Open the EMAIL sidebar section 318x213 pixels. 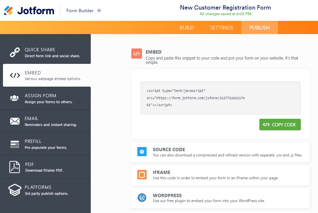(x=45, y=121)
